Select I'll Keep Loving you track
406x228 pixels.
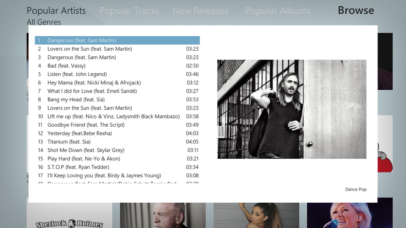[x=117, y=175]
